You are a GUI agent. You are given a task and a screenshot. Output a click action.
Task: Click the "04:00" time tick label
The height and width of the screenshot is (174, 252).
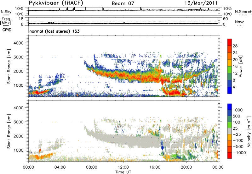tap(60, 167)
